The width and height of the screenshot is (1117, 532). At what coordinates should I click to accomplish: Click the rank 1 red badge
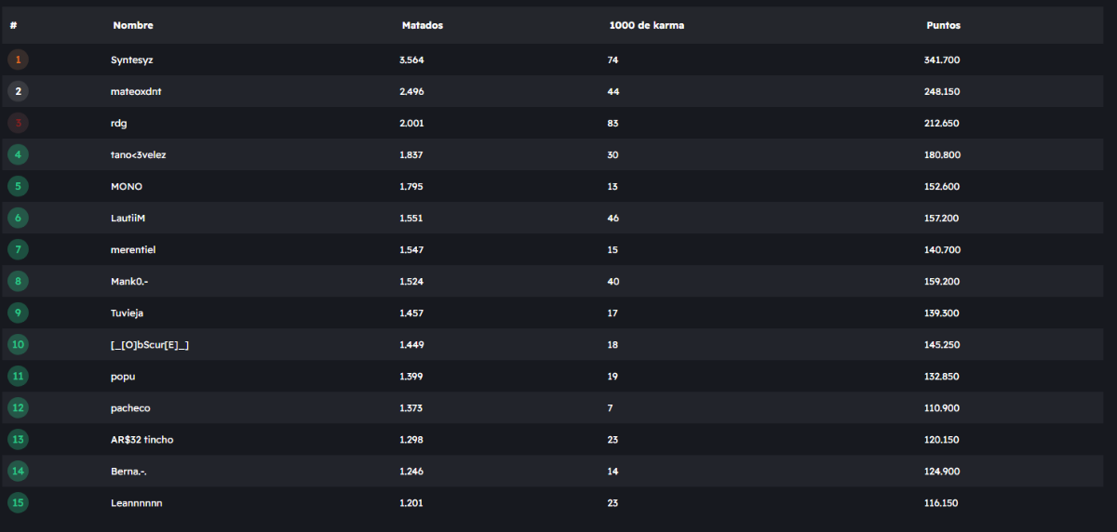click(18, 60)
